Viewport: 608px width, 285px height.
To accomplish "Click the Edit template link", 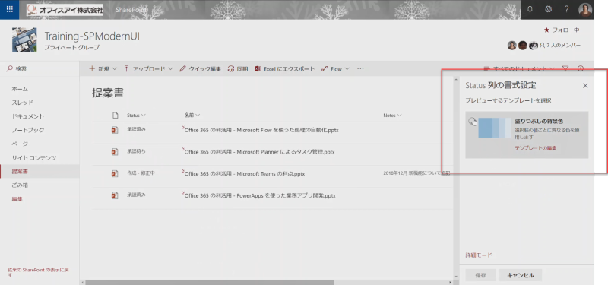I will tap(536, 148).
